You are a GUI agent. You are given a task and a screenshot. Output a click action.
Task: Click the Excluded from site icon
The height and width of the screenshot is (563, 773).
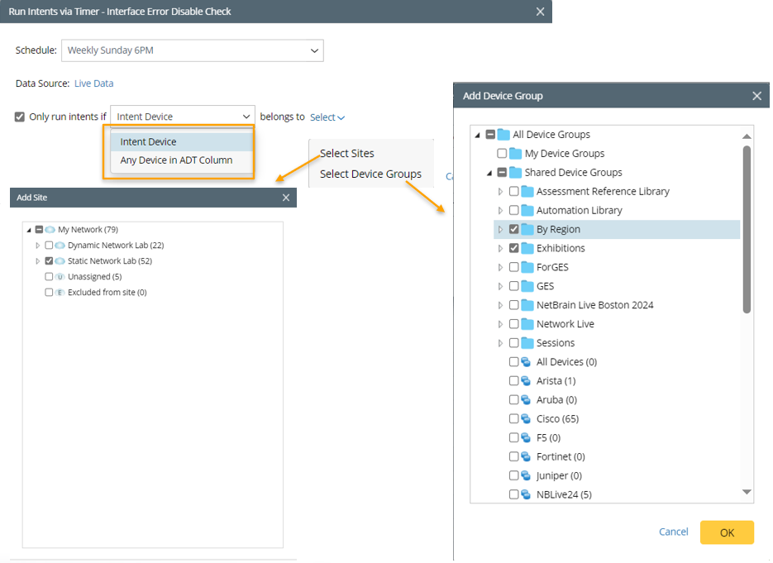pos(60,293)
